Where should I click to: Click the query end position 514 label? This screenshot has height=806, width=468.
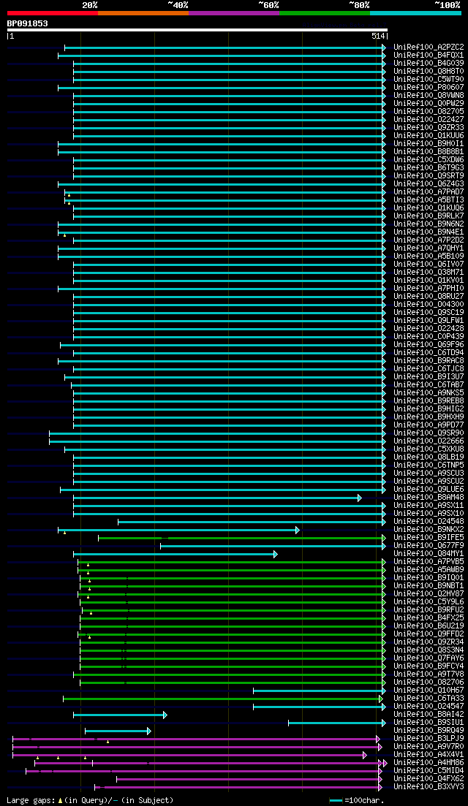tap(378, 37)
